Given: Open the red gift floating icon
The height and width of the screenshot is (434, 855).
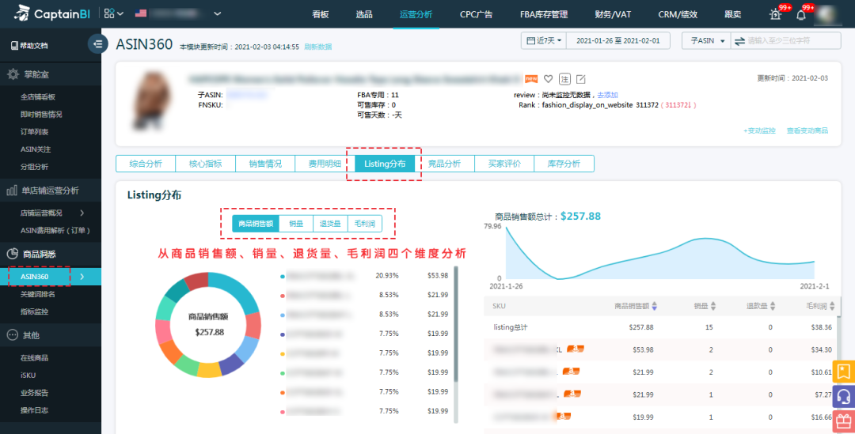Looking at the screenshot, I should tap(844, 421).
